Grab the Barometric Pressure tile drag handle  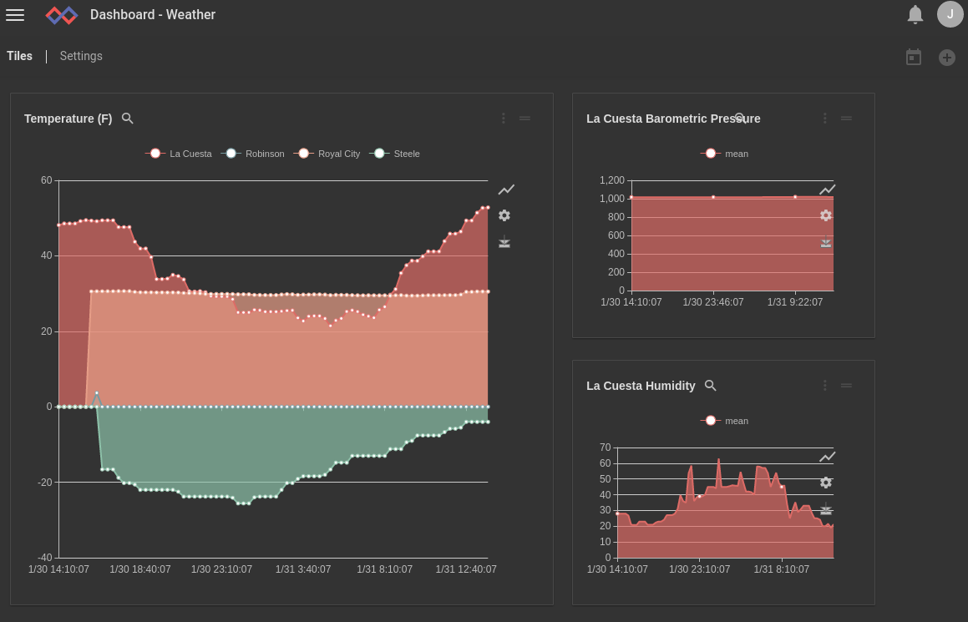tap(846, 118)
